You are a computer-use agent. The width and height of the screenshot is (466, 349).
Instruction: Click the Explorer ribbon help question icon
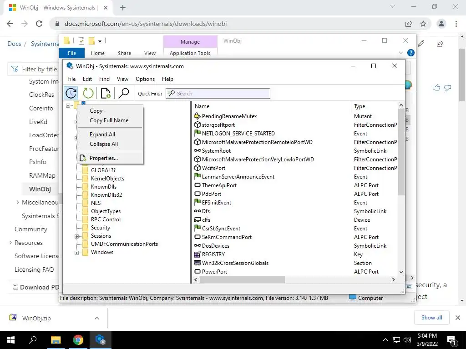[x=411, y=53]
